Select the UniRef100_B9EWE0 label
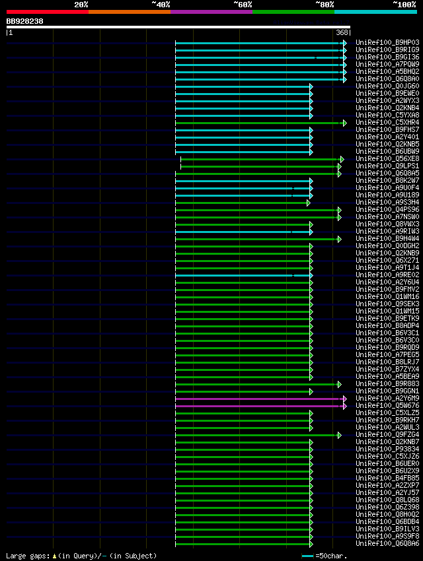 387,93
